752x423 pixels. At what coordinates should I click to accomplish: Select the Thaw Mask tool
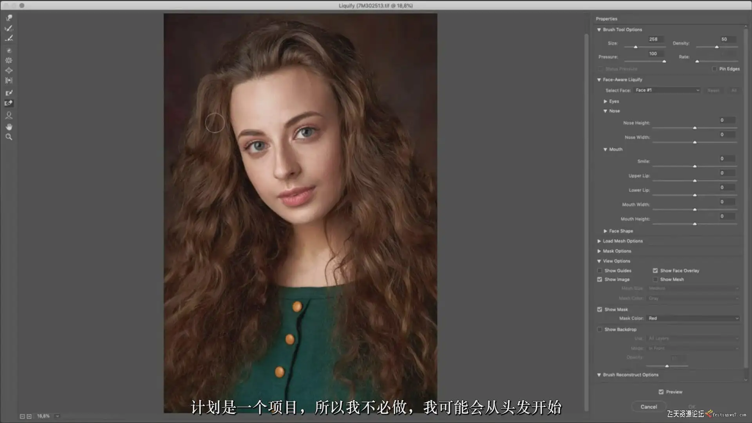(9, 103)
